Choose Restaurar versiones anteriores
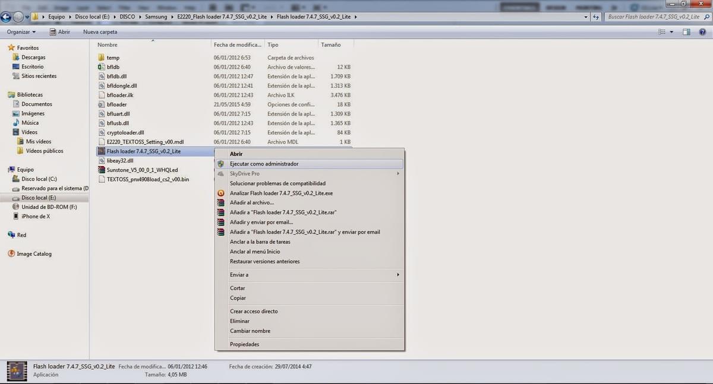This screenshot has width=713, height=384. pos(265,262)
